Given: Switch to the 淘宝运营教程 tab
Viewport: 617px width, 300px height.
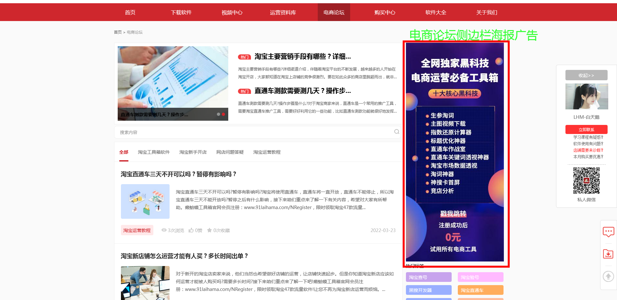Looking at the screenshot, I should tap(267, 152).
